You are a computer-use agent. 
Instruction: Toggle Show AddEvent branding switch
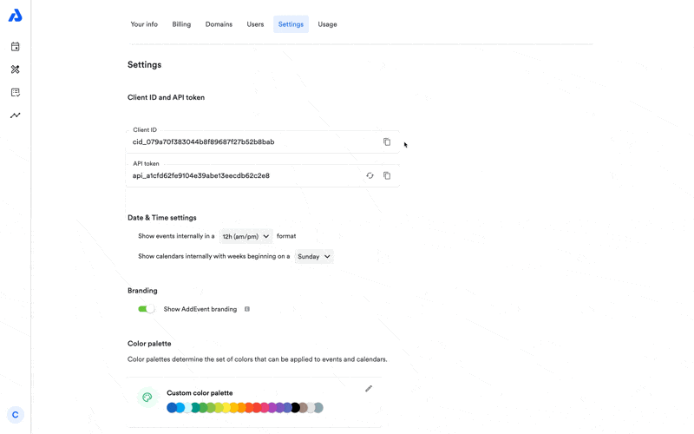[x=147, y=309]
